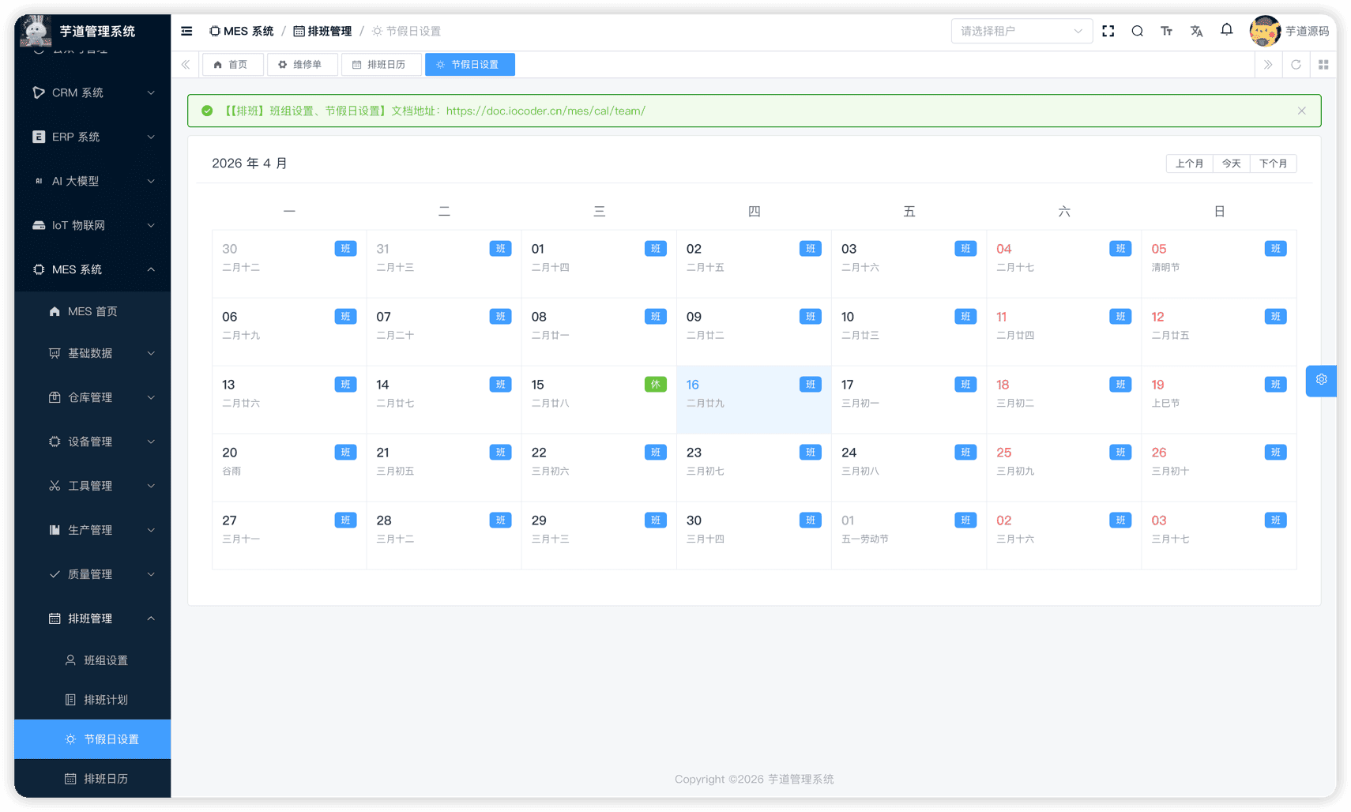Toggle the 班 tag on April 16

coord(810,385)
